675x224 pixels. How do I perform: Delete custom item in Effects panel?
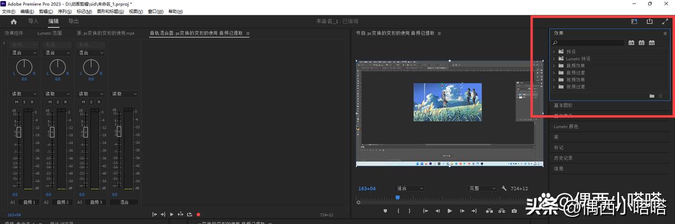point(661,96)
